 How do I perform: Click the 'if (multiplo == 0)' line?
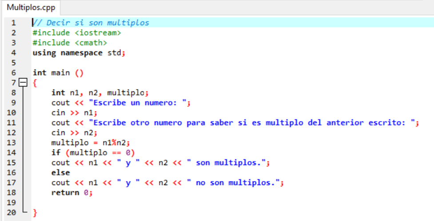93,153
